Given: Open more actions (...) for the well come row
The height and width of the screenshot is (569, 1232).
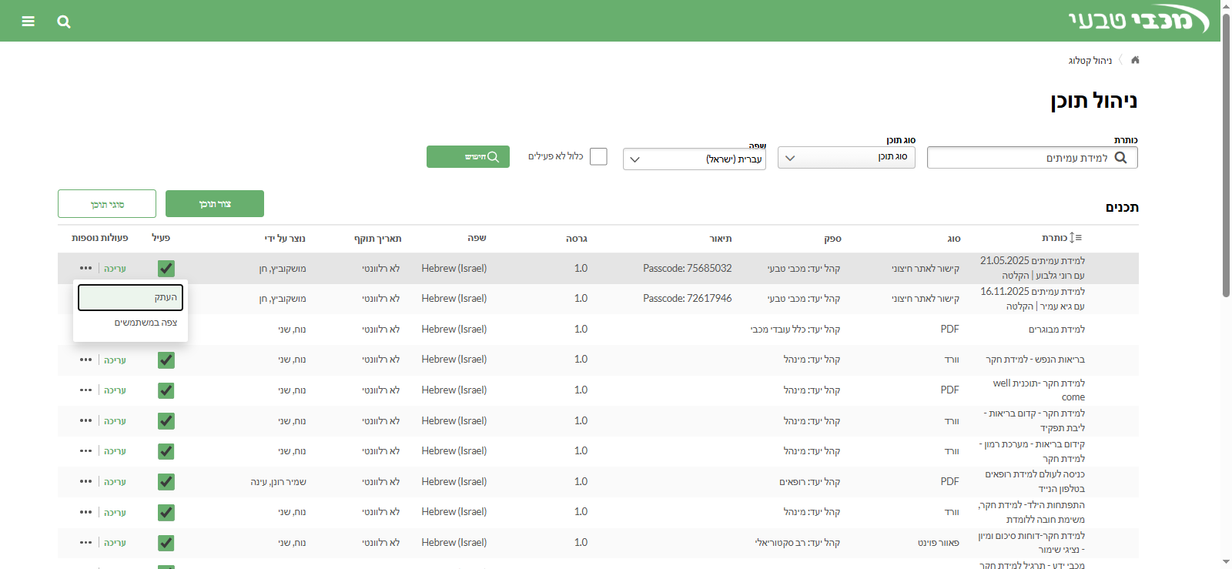Looking at the screenshot, I should pyautogui.click(x=85, y=390).
